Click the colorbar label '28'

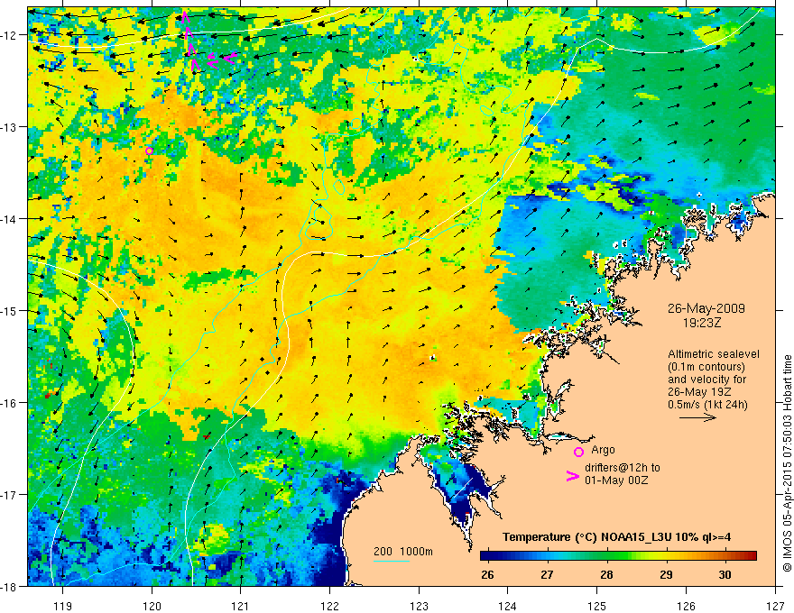(x=606, y=574)
